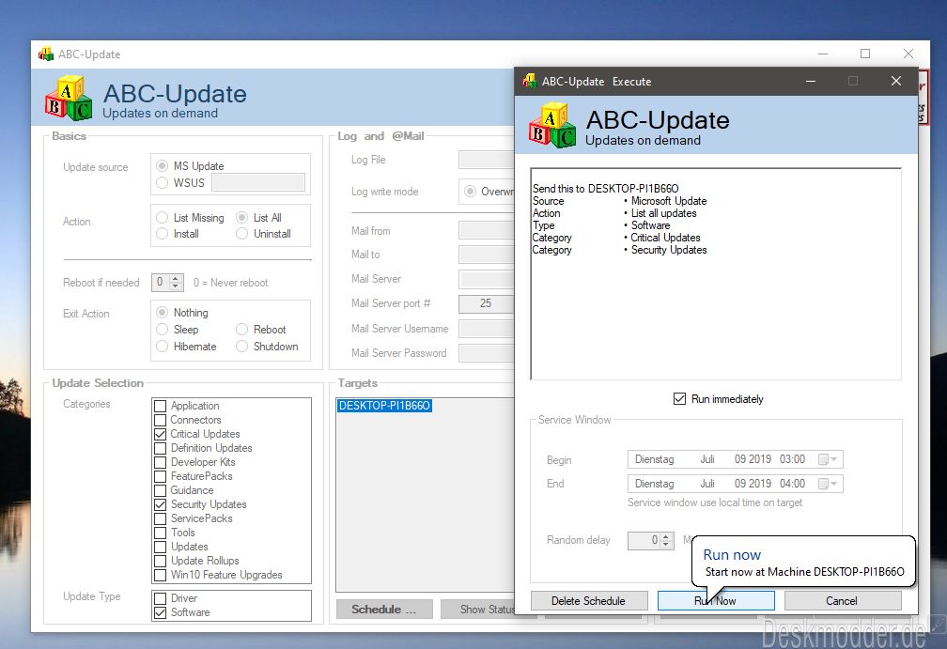This screenshot has height=649, width=947.
Task: Select the Uninstall action
Action: [x=241, y=234]
